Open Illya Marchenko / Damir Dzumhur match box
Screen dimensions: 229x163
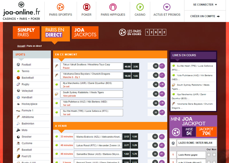92,85
